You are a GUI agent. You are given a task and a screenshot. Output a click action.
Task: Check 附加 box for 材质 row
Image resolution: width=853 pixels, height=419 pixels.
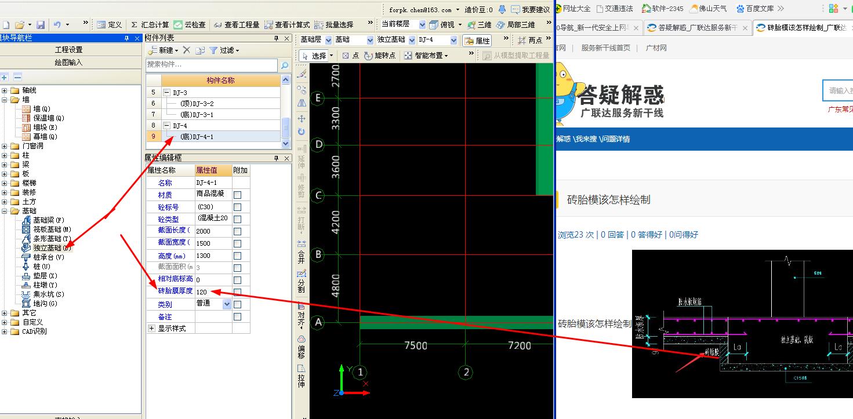237,195
